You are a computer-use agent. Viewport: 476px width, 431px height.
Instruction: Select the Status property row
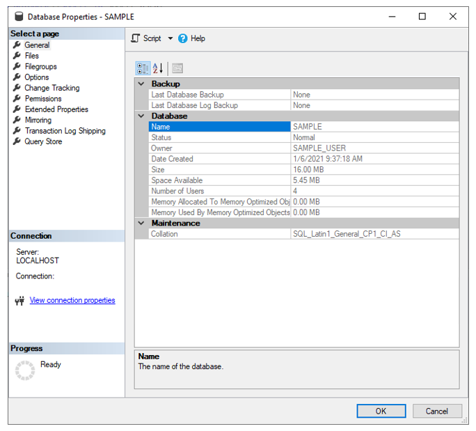(303, 137)
